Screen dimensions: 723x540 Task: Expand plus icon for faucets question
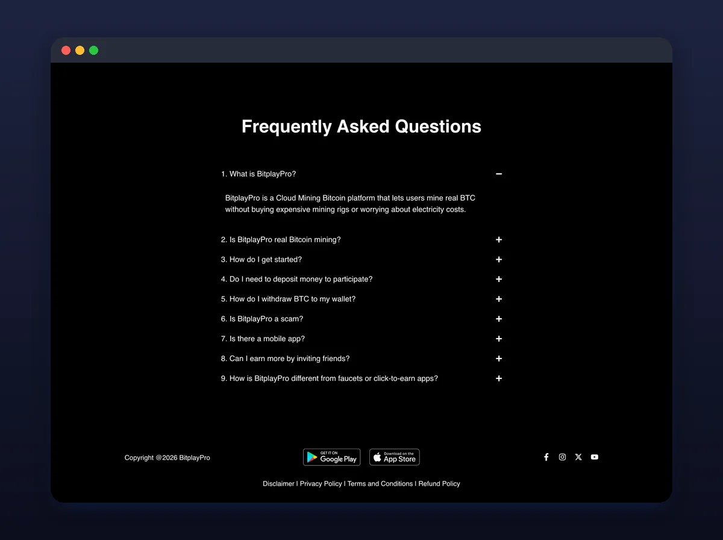point(499,379)
